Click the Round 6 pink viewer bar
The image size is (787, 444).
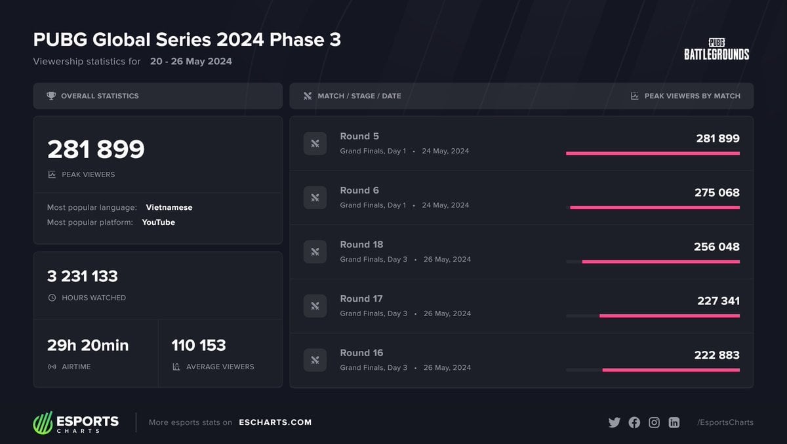pyautogui.click(x=655, y=207)
